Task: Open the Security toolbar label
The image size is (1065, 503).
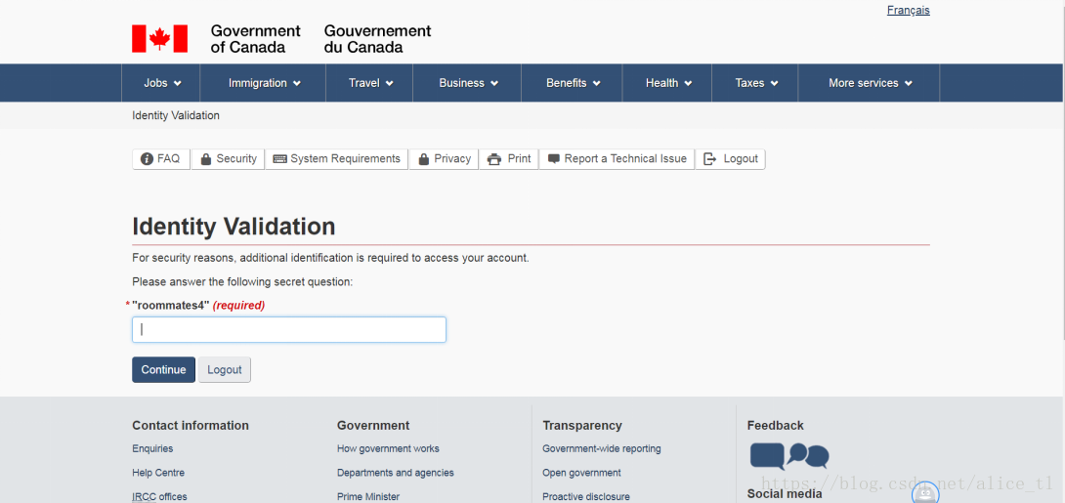Action: click(236, 159)
